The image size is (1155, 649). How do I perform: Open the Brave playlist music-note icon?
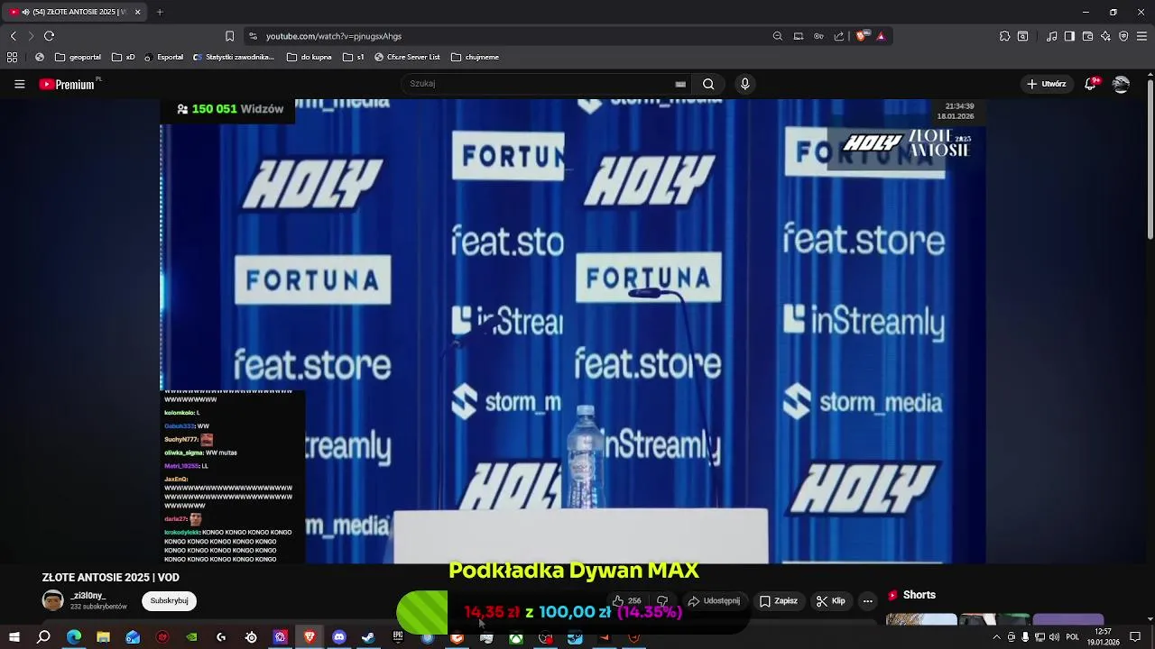tap(1051, 36)
